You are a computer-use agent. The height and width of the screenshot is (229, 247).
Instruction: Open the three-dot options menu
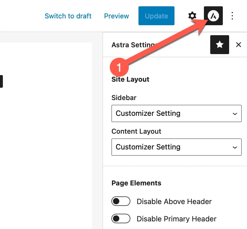click(x=232, y=16)
